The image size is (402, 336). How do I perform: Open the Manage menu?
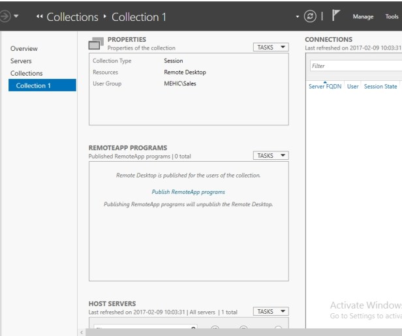(x=363, y=17)
